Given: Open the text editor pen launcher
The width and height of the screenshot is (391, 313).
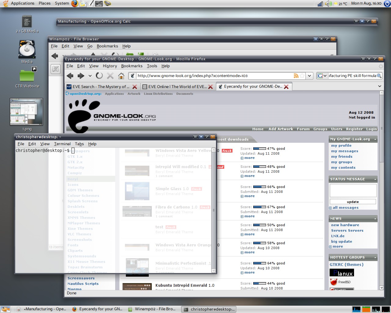Looking at the screenshot, I should pyautogui.click(x=91, y=4).
